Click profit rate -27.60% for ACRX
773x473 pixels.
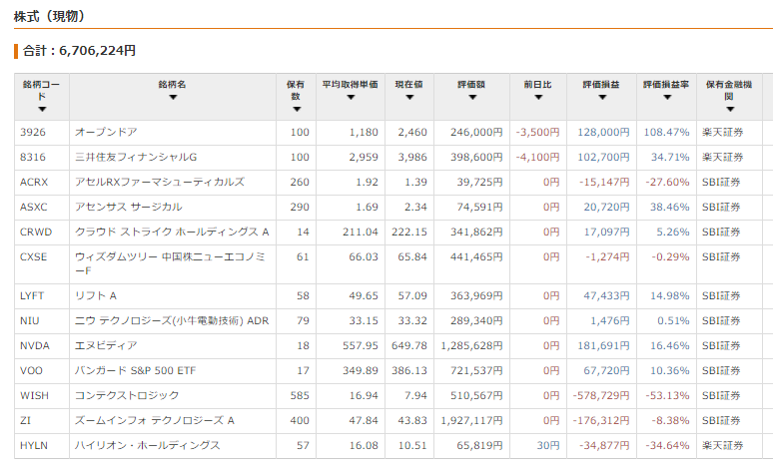coord(667,183)
